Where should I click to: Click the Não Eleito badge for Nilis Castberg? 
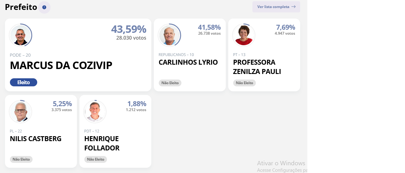(x=21, y=159)
